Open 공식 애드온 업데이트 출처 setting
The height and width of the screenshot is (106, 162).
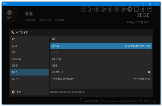coord(101,79)
